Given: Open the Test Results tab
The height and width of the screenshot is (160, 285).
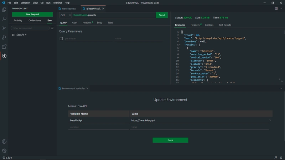Looking at the screenshot, I should click(x=225, y=25).
